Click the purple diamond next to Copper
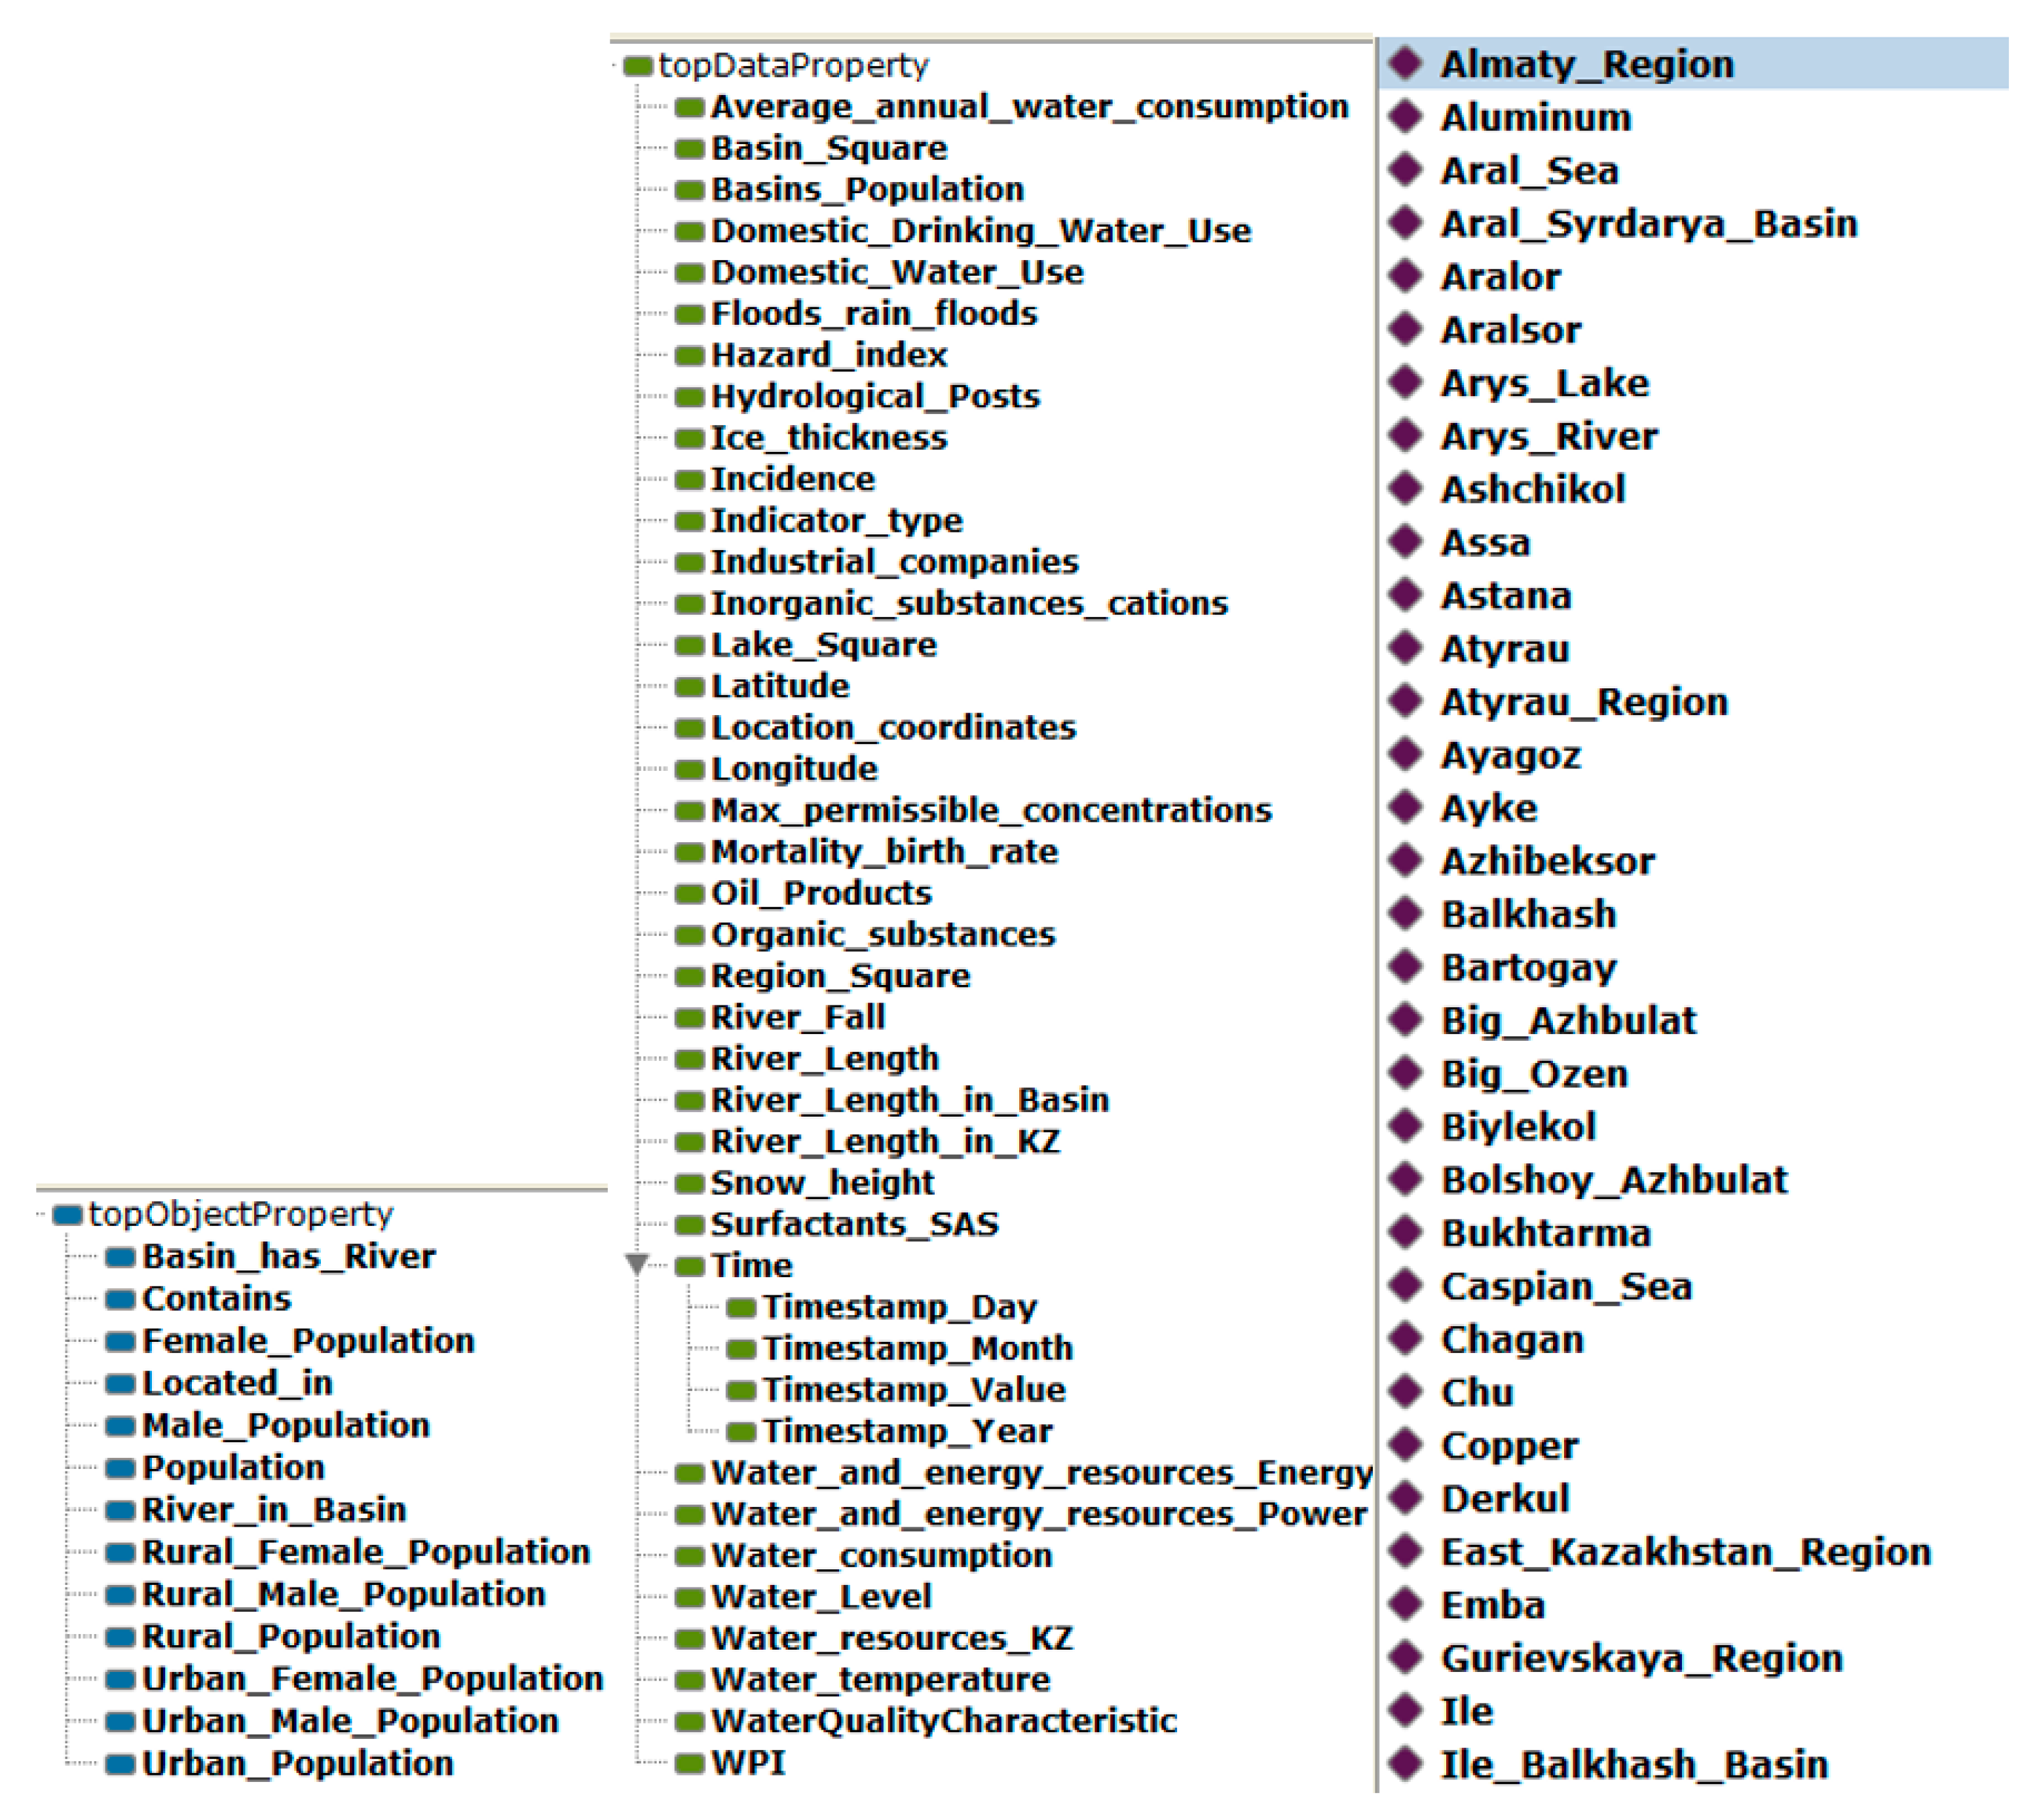Screen dimensions: 2037x1820 [x=1406, y=1444]
